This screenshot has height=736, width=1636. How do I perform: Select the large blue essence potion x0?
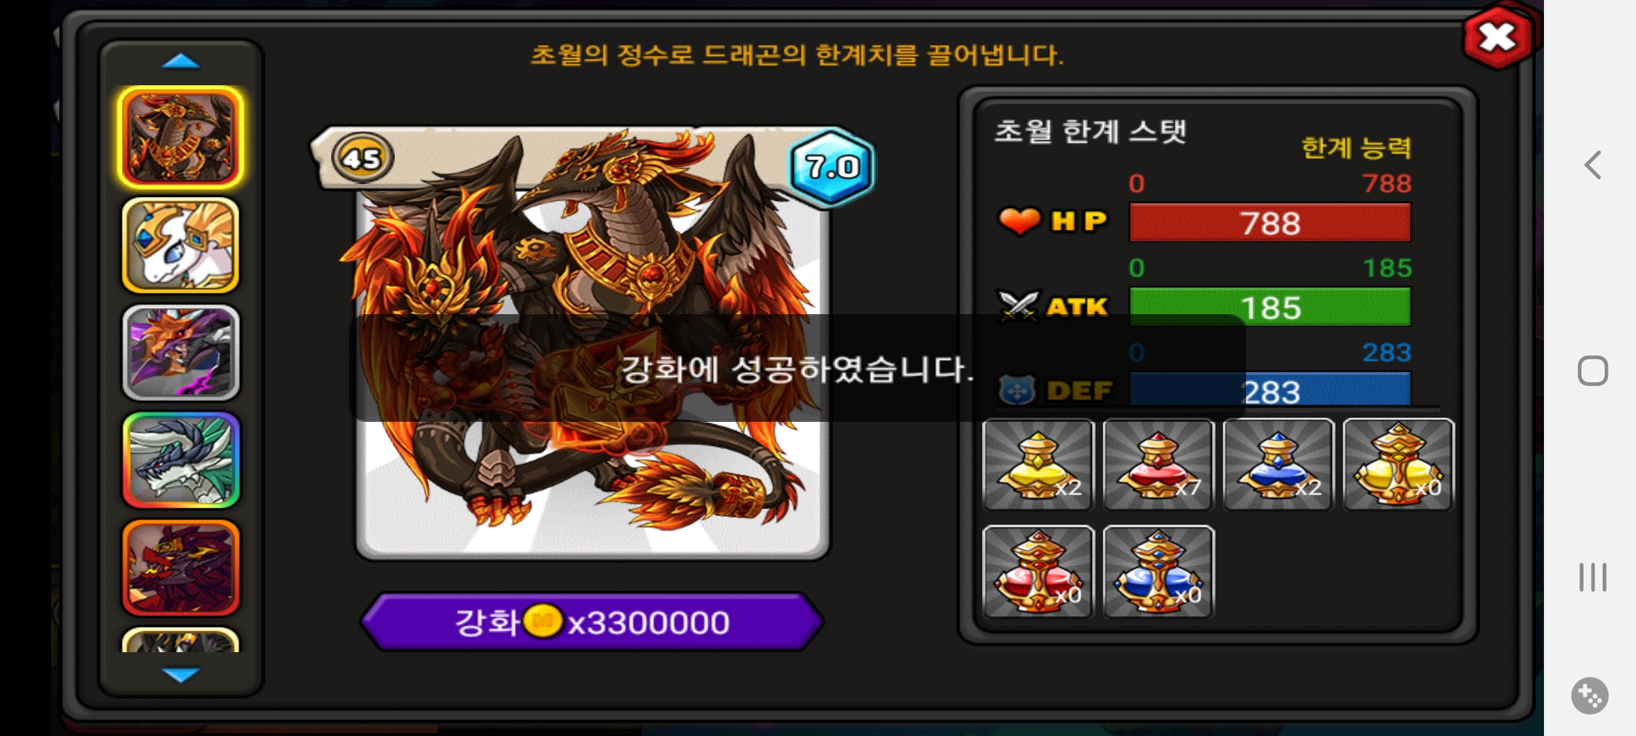(1158, 572)
